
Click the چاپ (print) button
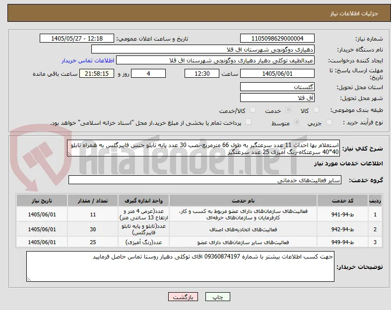[218, 297]
